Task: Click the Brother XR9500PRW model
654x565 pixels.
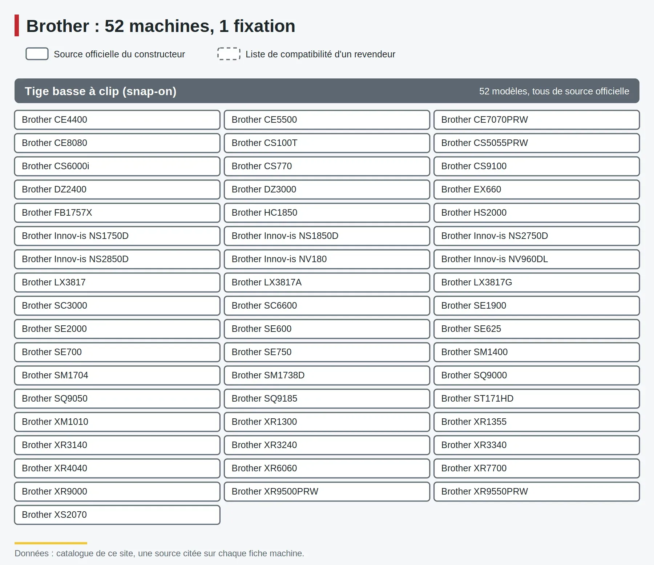Action: [327, 492]
